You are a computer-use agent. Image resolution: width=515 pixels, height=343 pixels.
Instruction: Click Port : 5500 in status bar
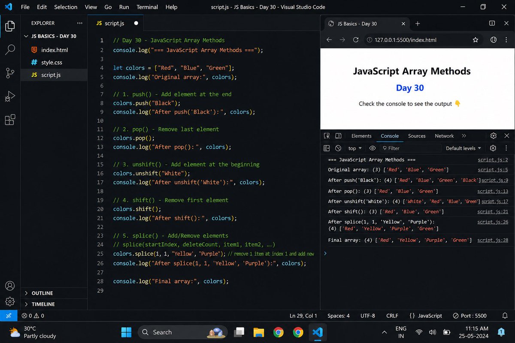coord(470,316)
